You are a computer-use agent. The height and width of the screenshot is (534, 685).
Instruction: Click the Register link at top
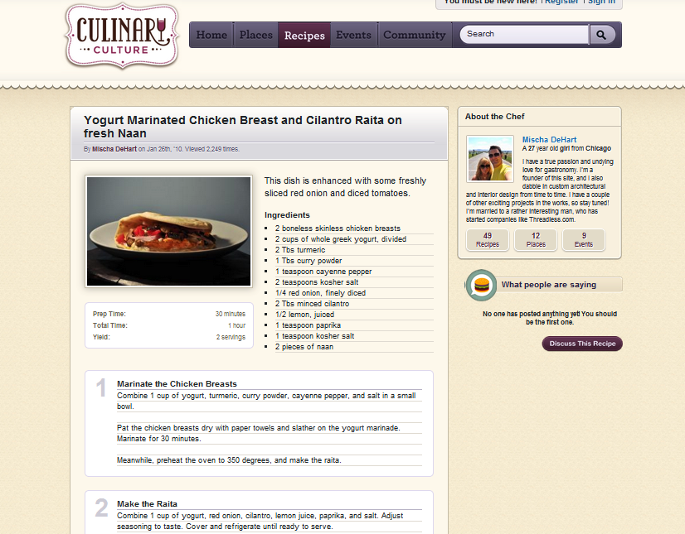pos(561,2)
